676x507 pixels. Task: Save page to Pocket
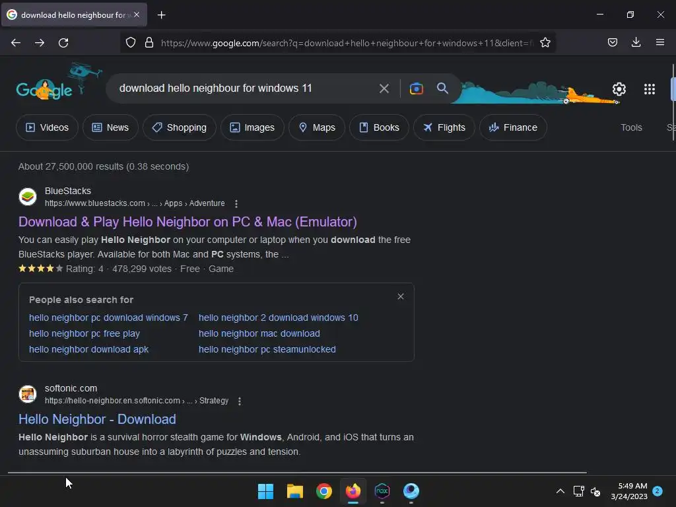tap(612, 42)
